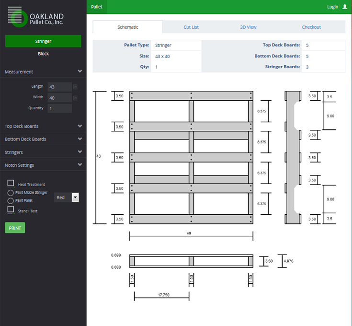The image size is (352, 326).
Task: Click the 17.750 stringer spacing dimension
Action: pos(164,295)
